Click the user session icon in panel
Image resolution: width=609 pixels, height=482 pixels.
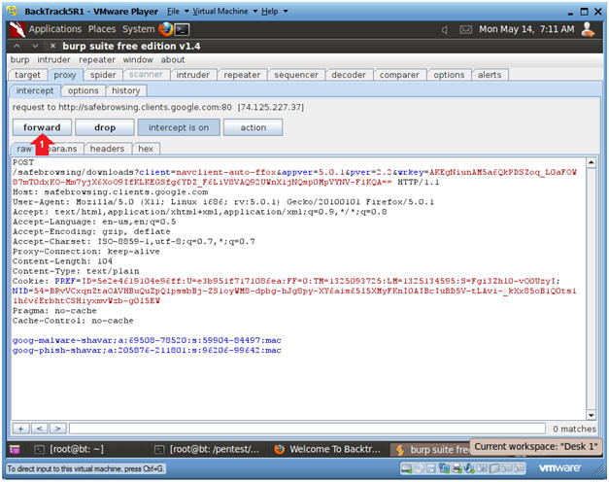588,29
